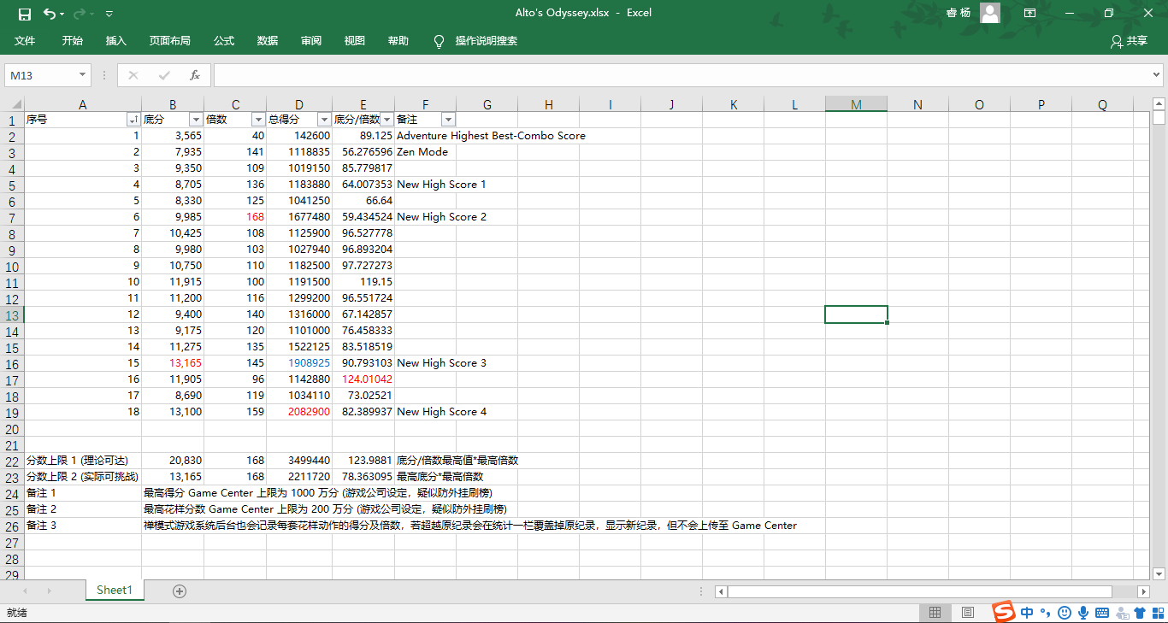Select the blue cell value 1908925
The height and width of the screenshot is (623, 1168).
pos(299,363)
